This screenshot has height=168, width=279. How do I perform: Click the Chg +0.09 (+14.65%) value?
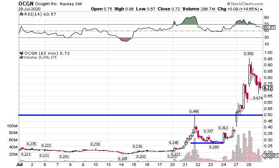[238, 9]
